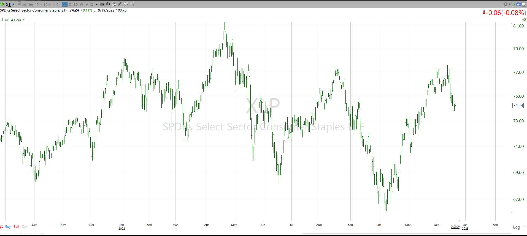Image resolution: width=527 pixels, height=236 pixels.
Task: Click the RT real-time indicator
Action: click(514, 4)
